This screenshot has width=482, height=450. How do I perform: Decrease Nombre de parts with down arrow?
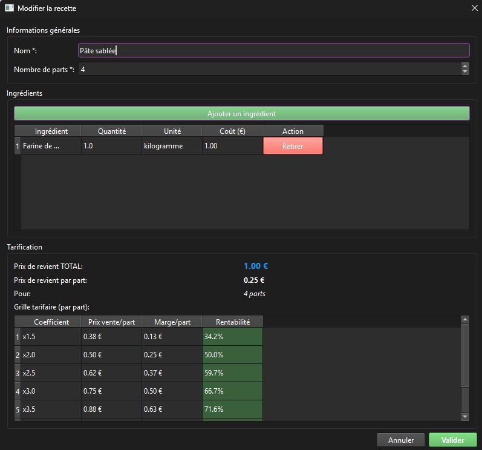[x=464, y=73]
